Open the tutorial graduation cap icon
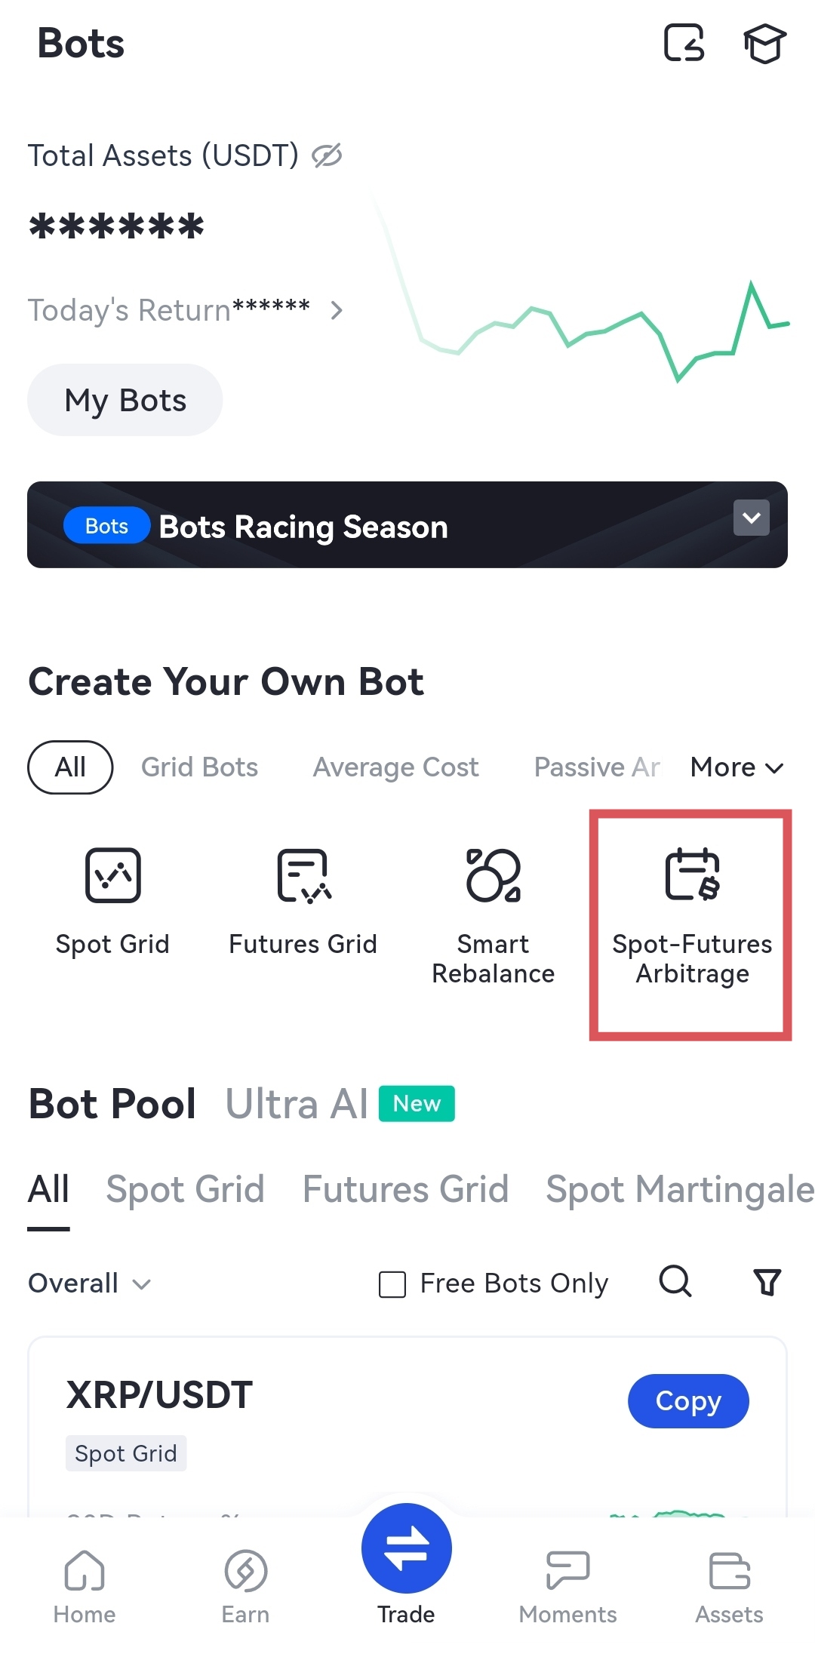This screenshot has height=1660, width=815. point(764,43)
